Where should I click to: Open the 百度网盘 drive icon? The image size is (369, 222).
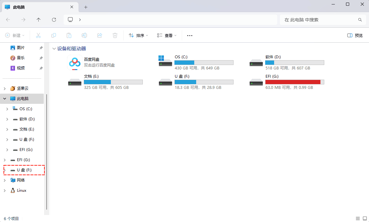(x=74, y=62)
